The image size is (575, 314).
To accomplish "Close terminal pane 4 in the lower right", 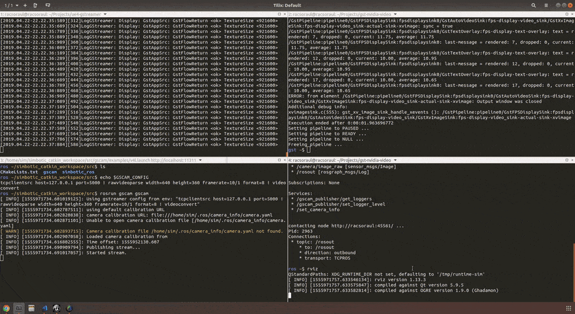I will 572,160.
